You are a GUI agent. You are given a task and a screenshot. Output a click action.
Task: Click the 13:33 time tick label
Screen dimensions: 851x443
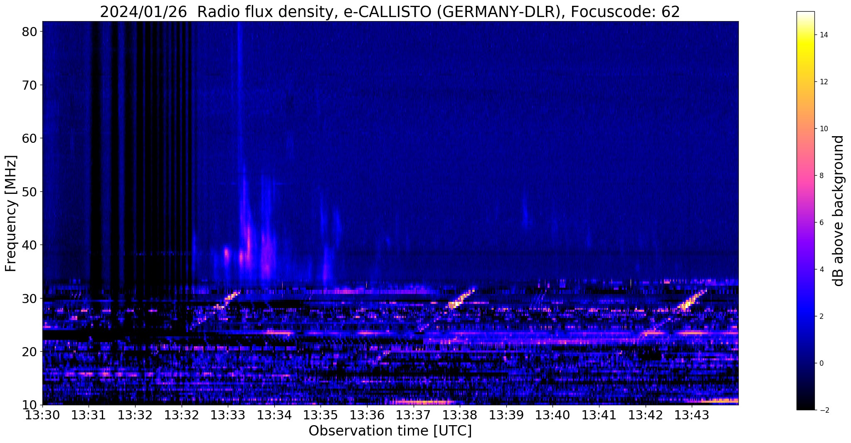click(228, 415)
